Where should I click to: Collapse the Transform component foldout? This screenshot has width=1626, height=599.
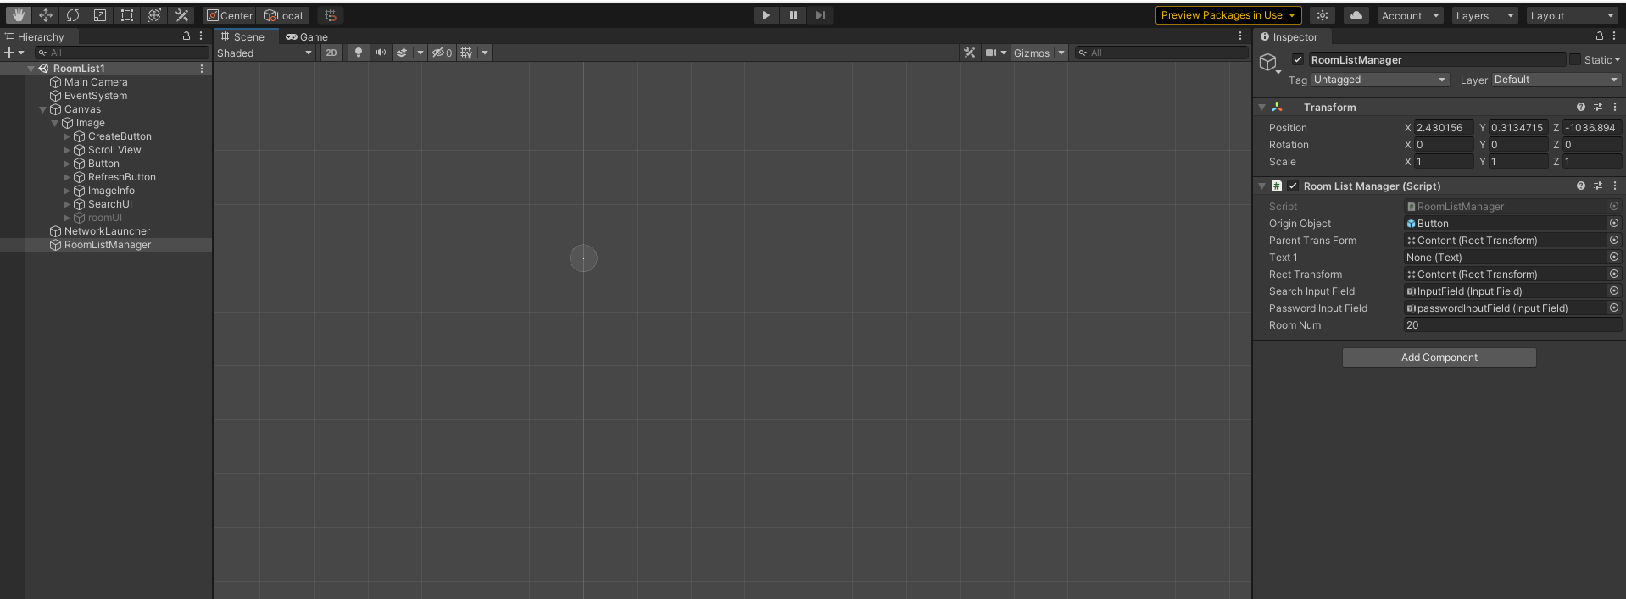[x=1261, y=107]
